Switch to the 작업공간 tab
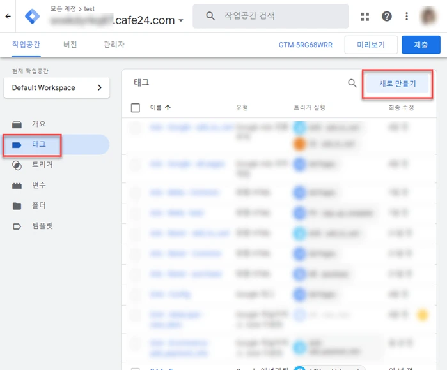The width and height of the screenshot is (447, 370). click(26, 45)
